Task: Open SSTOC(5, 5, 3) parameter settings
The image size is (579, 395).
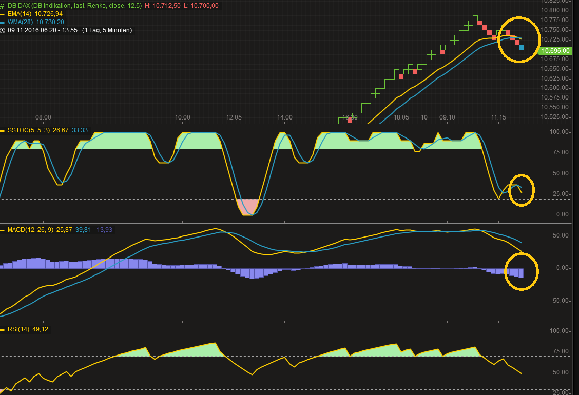Action: coord(31,130)
